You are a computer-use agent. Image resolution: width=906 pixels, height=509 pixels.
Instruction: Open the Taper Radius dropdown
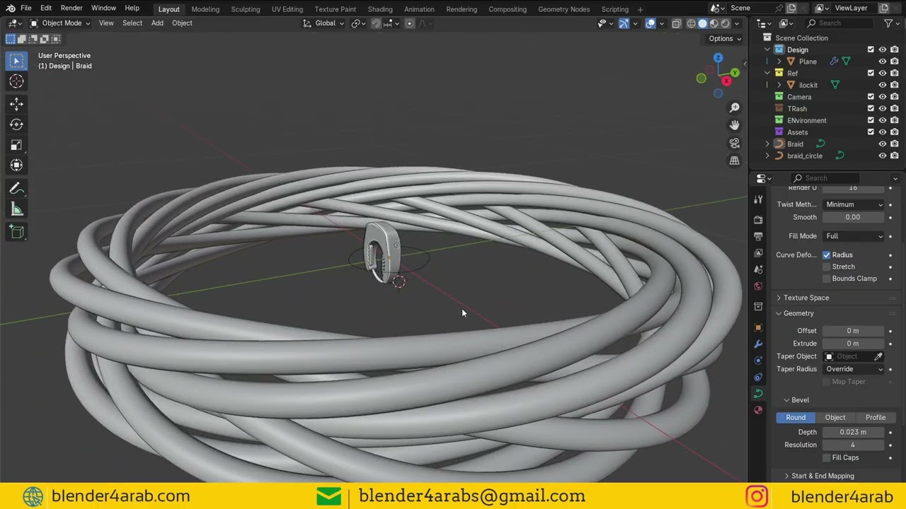[854, 369]
